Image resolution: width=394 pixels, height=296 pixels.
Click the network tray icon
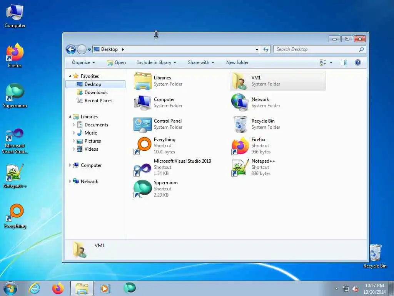(346, 289)
